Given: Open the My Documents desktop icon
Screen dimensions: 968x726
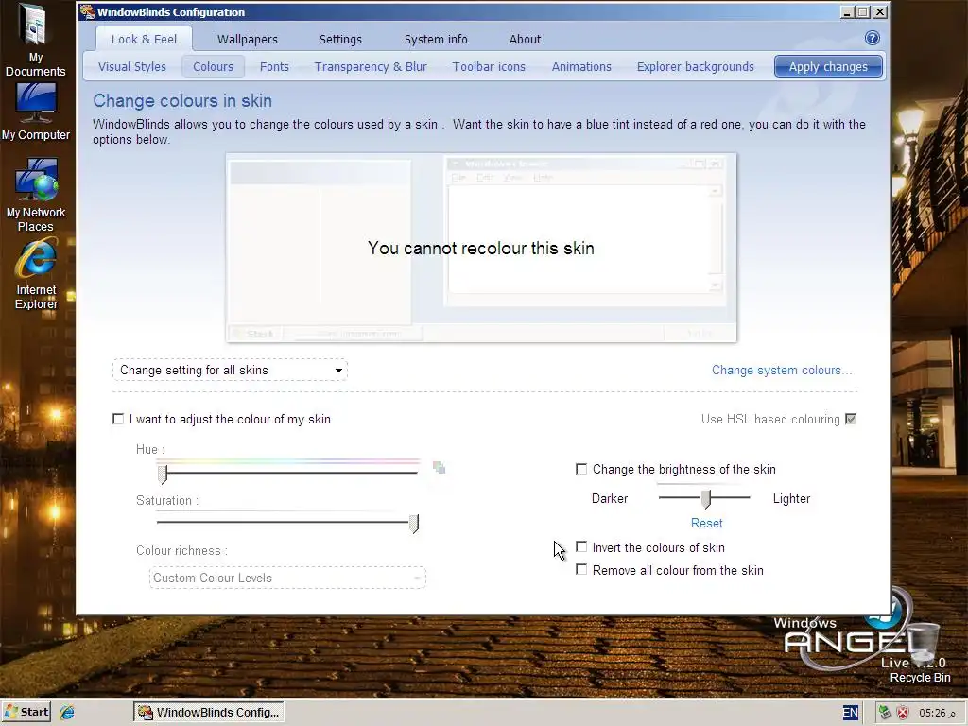Looking at the screenshot, I should 35,40.
